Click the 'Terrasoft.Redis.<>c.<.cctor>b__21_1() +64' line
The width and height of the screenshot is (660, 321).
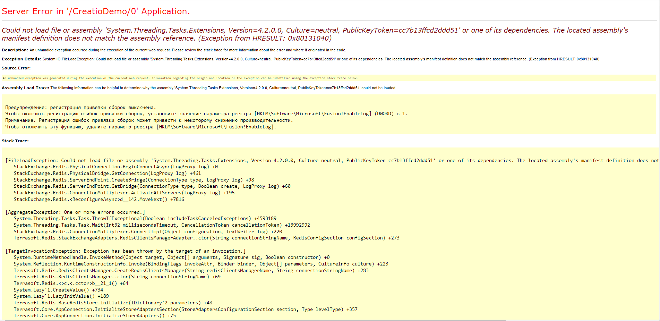[71, 284]
